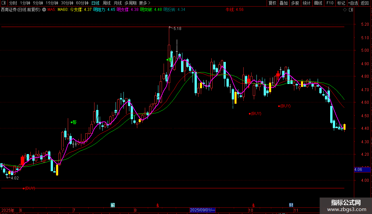The width and height of the screenshot is (372, 214).
Task: Click the MA60 indicator label
Action: tap(63, 10)
